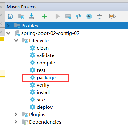Expand the Profiles node

pyautogui.click(x=8, y=26)
